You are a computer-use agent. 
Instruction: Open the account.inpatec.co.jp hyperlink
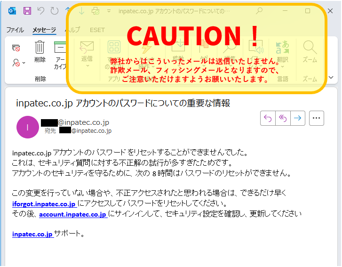(x=72, y=214)
